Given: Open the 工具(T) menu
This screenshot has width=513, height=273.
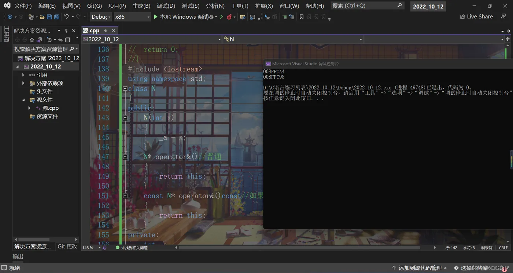Looking at the screenshot, I should 240,6.
